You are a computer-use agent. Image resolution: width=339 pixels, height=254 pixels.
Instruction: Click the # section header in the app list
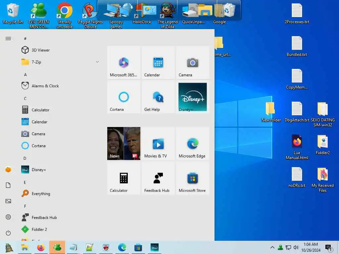[25, 39]
